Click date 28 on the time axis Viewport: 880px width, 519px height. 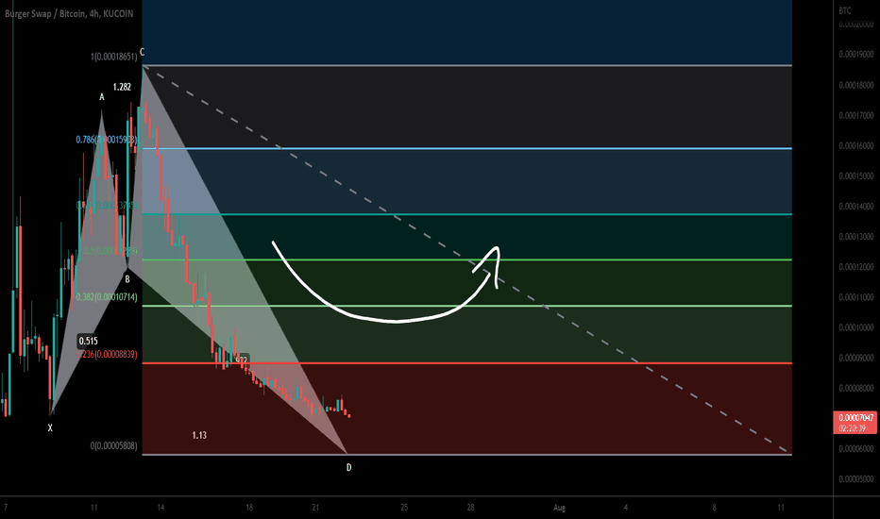[470, 508]
